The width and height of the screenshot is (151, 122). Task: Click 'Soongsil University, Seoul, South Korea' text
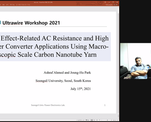(x=63, y=81)
